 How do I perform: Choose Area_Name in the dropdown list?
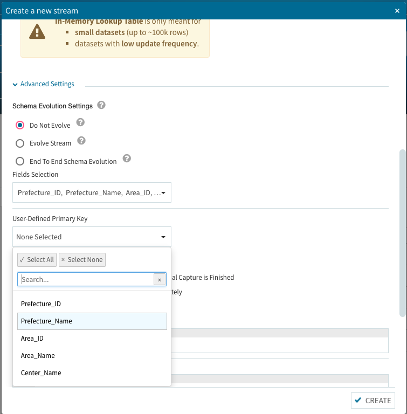coord(92,356)
